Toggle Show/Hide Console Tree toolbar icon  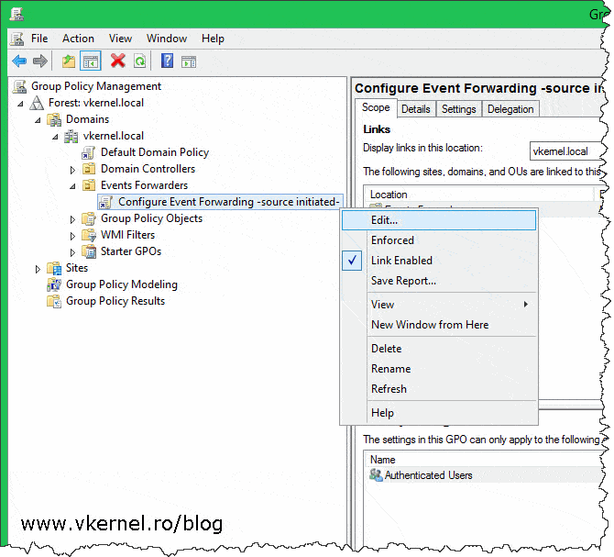tap(91, 61)
